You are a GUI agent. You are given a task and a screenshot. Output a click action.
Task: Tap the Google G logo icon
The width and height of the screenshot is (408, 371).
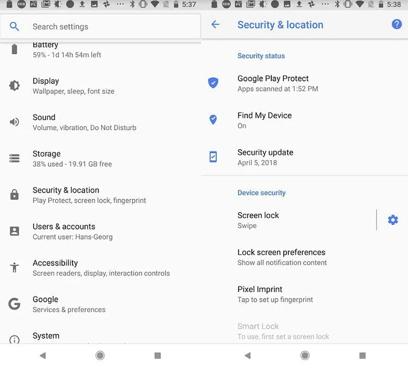point(14,304)
